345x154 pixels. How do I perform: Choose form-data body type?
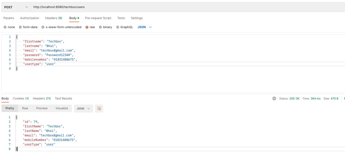click(28, 27)
